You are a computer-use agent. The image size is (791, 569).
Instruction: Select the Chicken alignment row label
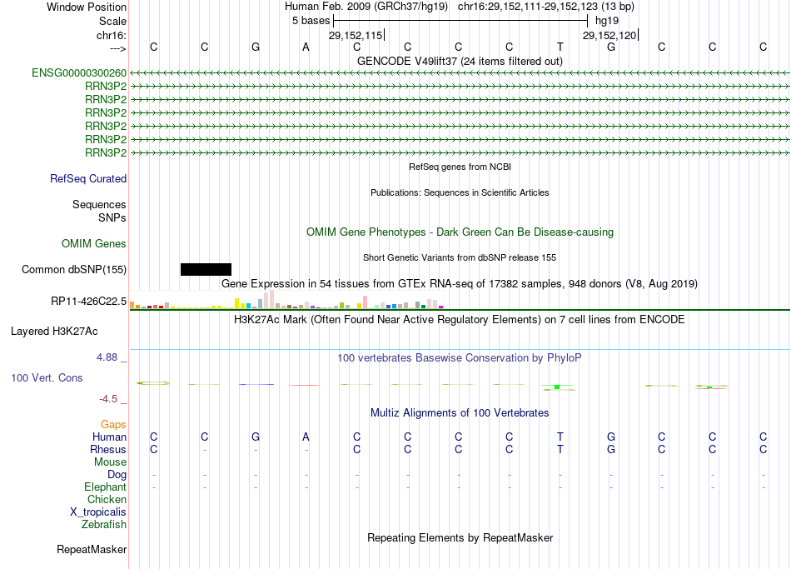[x=107, y=499]
